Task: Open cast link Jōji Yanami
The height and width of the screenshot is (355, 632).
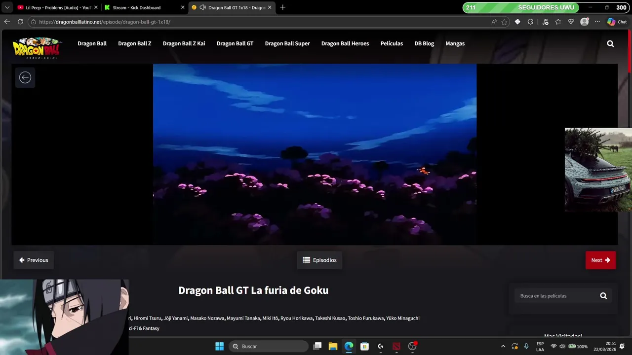Action: pyautogui.click(x=176, y=318)
